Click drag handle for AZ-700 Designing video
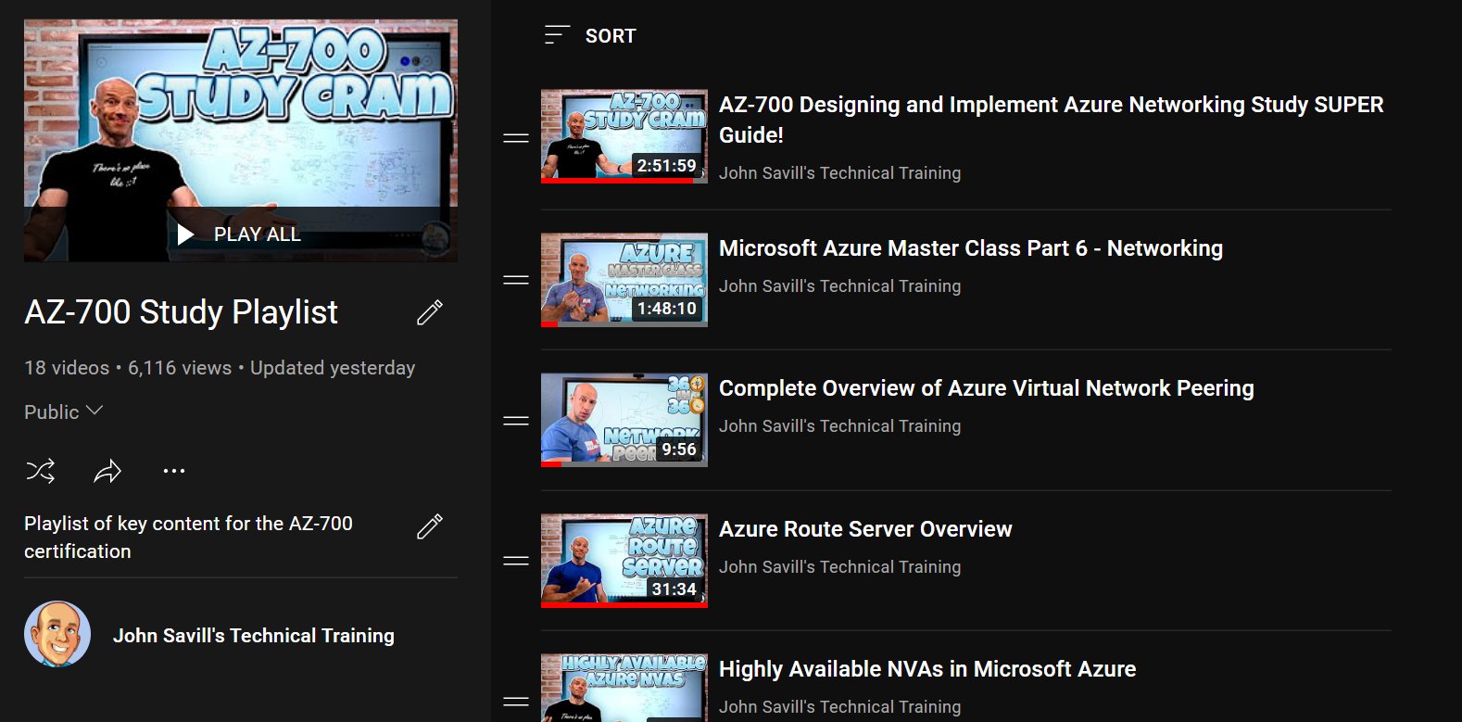 (x=516, y=138)
